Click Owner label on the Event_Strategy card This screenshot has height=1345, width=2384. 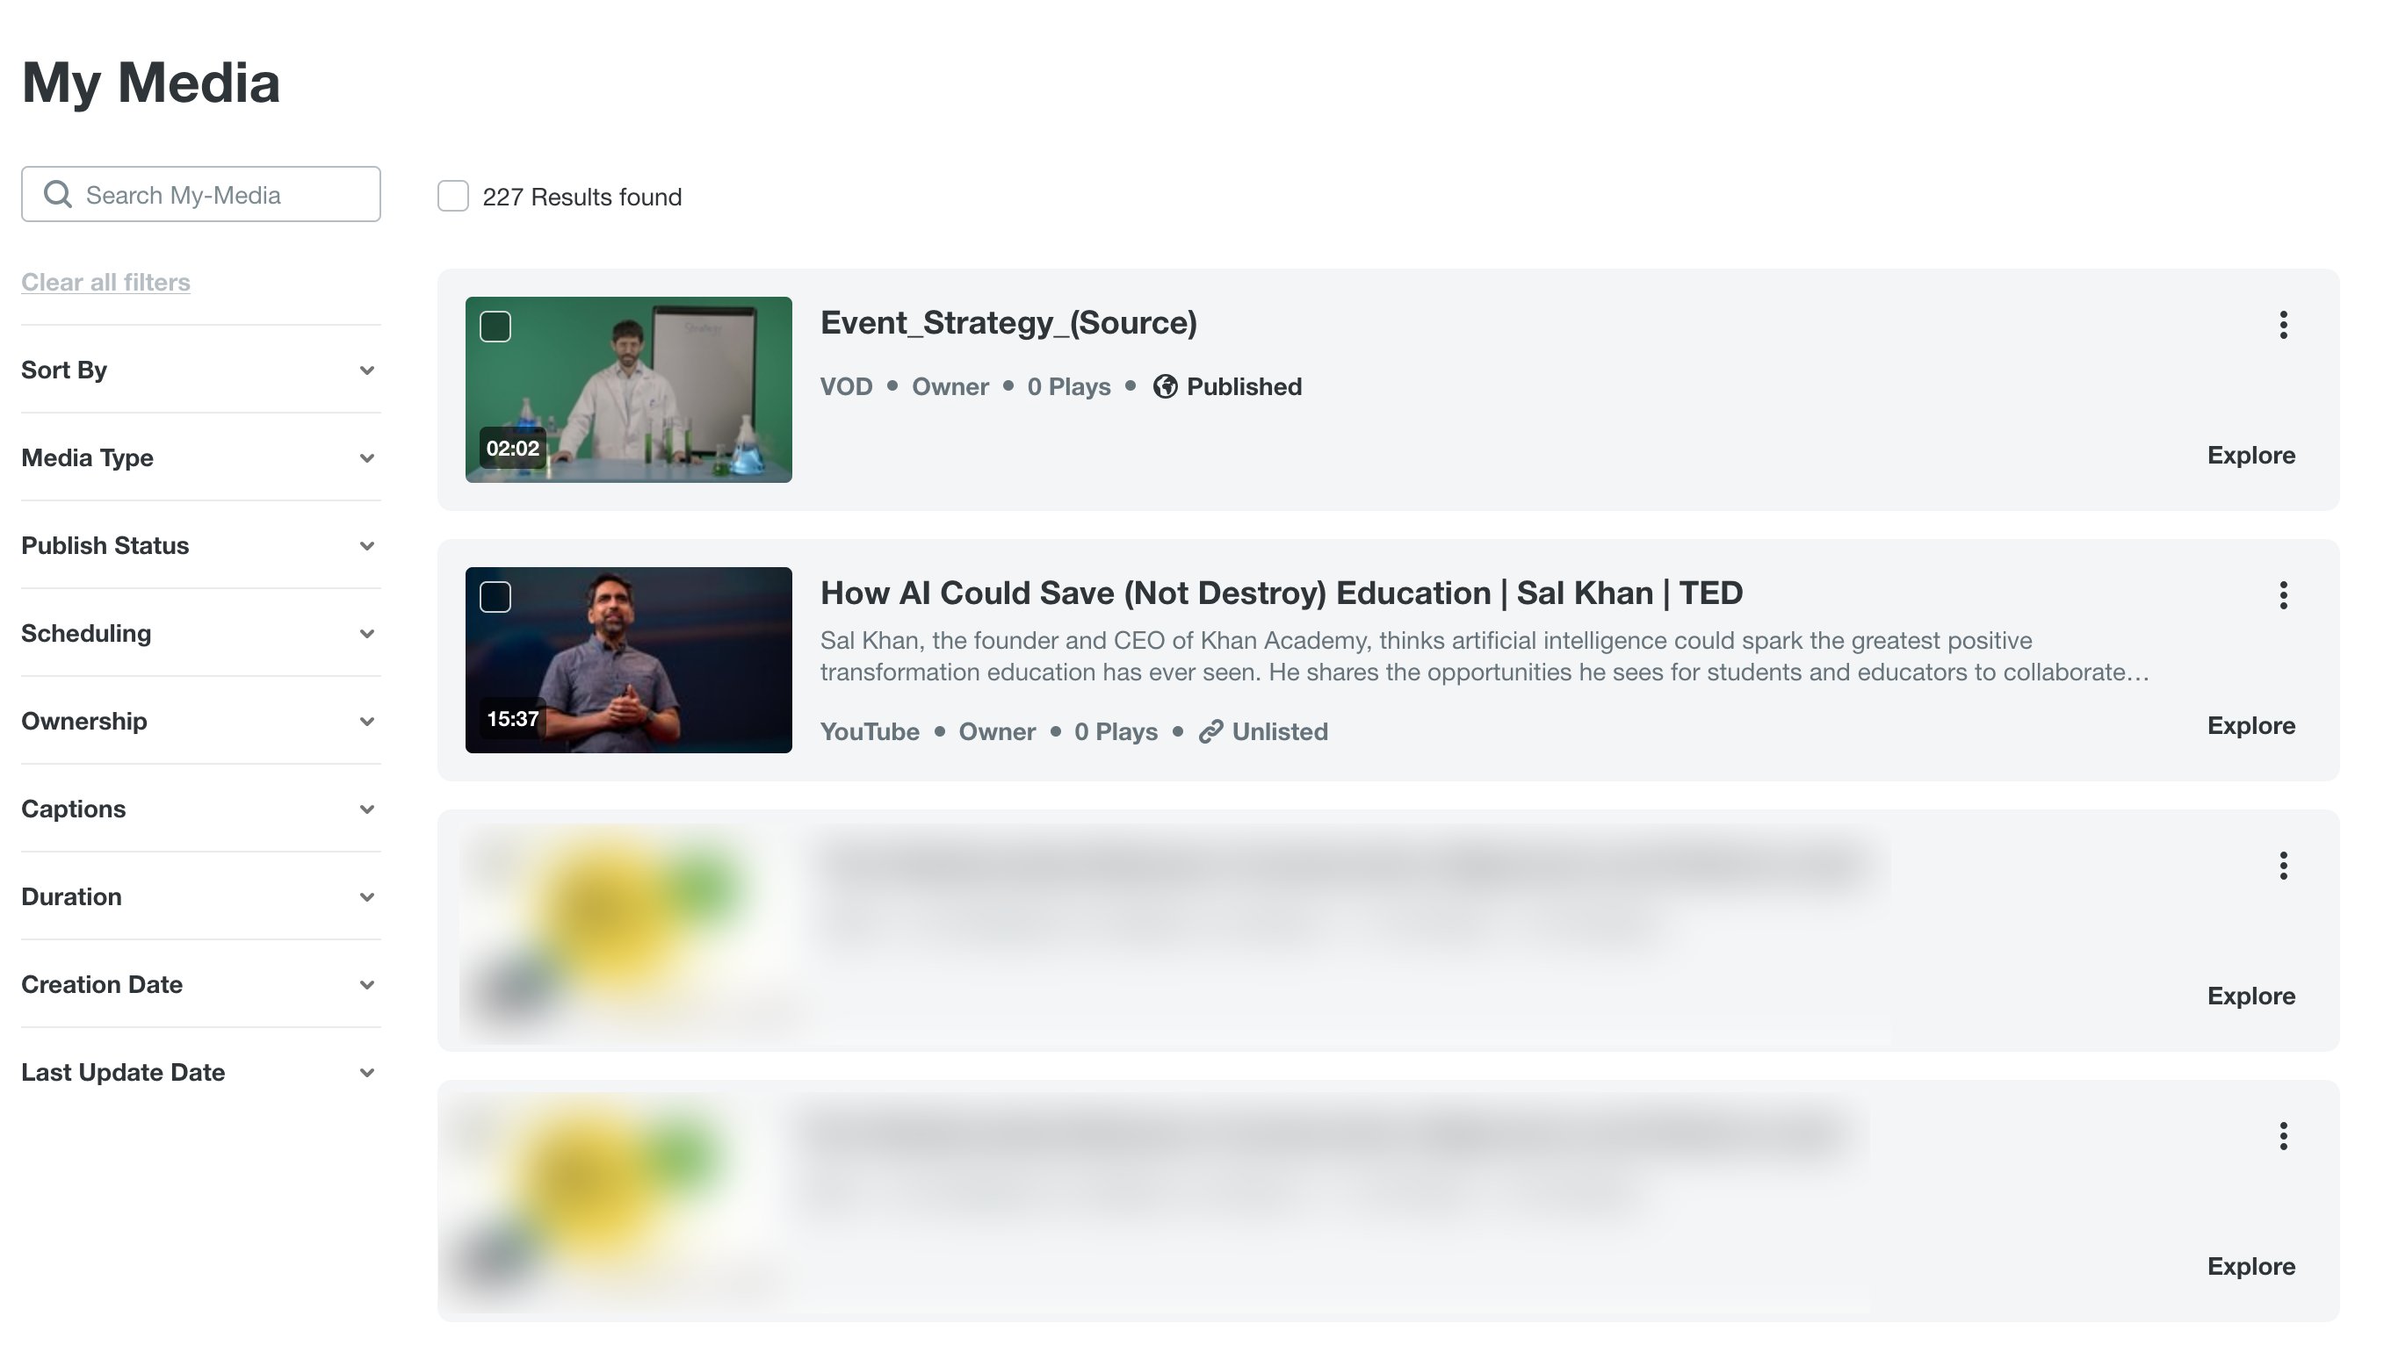coord(950,386)
